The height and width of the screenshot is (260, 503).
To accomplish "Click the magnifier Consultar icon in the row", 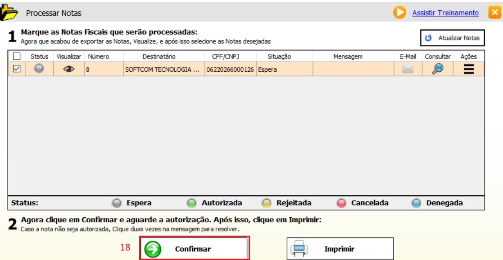I will tap(437, 69).
